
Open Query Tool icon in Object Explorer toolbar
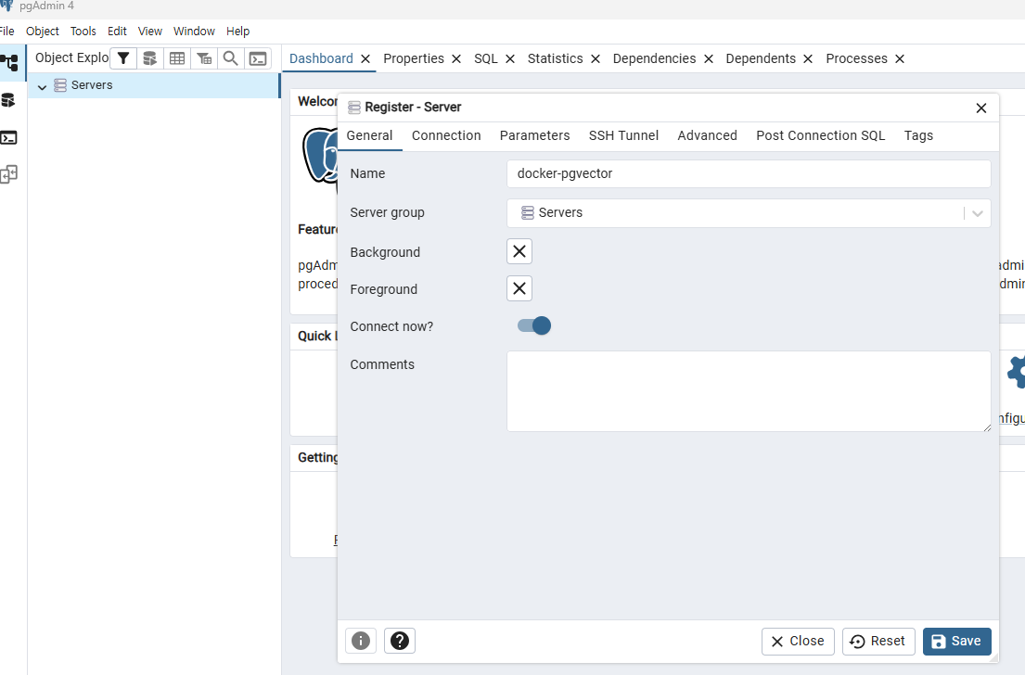149,58
